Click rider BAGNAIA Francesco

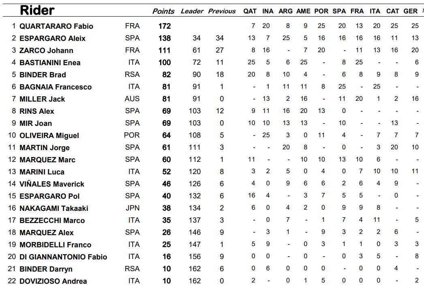pyautogui.click(x=56, y=87)
